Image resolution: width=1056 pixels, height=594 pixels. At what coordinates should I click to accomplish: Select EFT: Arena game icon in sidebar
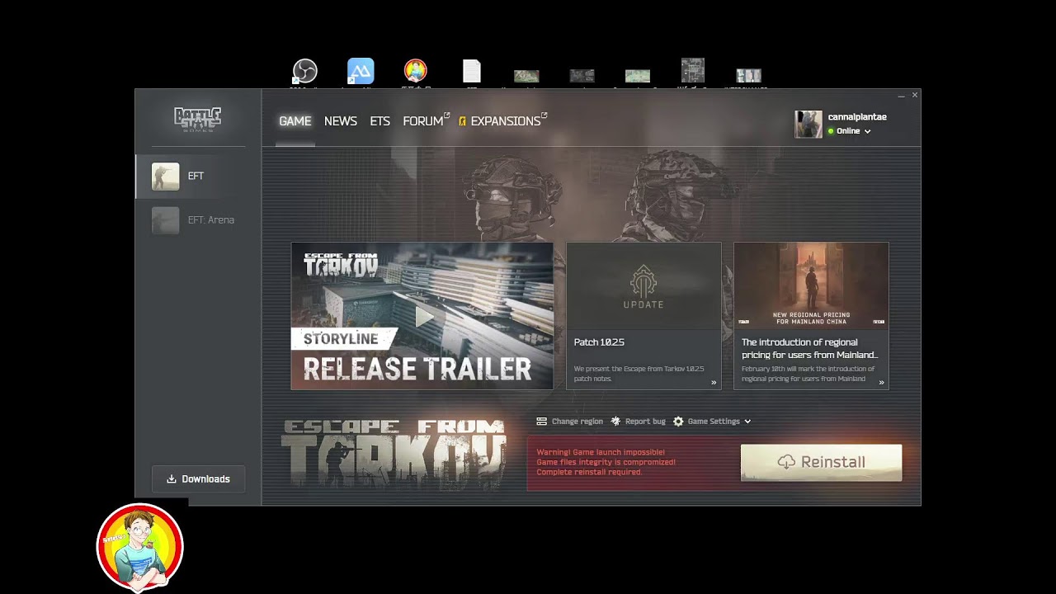[x=165, y=220]
